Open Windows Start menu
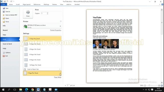This screenshot has height=92, width=164. point(3,90)
